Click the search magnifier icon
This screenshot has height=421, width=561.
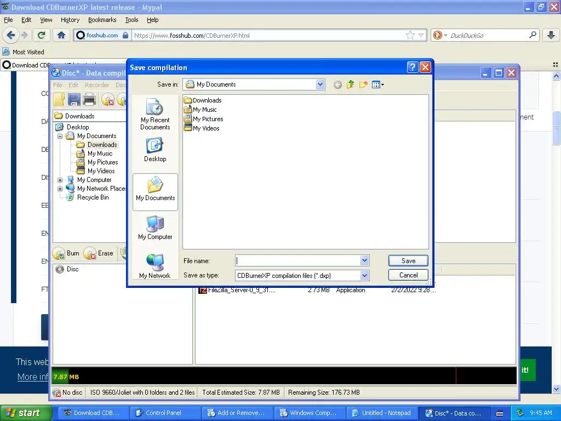(533, 35)
